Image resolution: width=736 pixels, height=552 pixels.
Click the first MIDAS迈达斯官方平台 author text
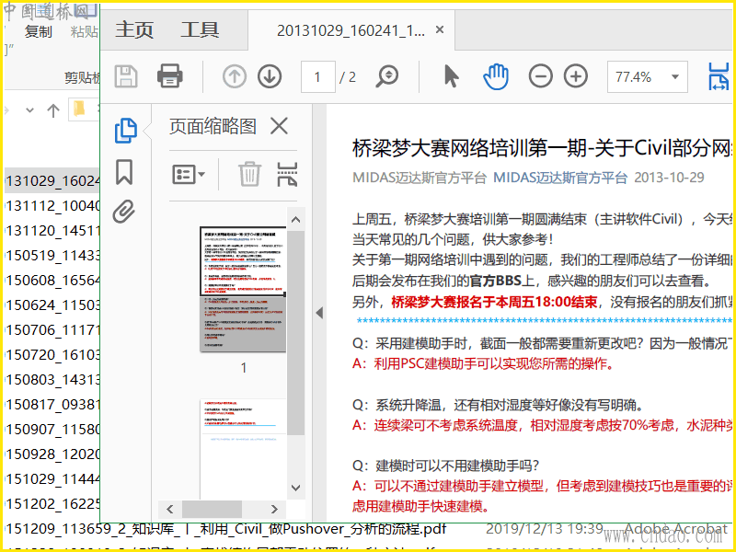click(x=420, y=178)
